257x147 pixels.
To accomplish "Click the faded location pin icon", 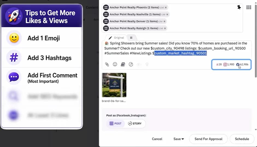I will pyautogui.click(x=147, y=64).
